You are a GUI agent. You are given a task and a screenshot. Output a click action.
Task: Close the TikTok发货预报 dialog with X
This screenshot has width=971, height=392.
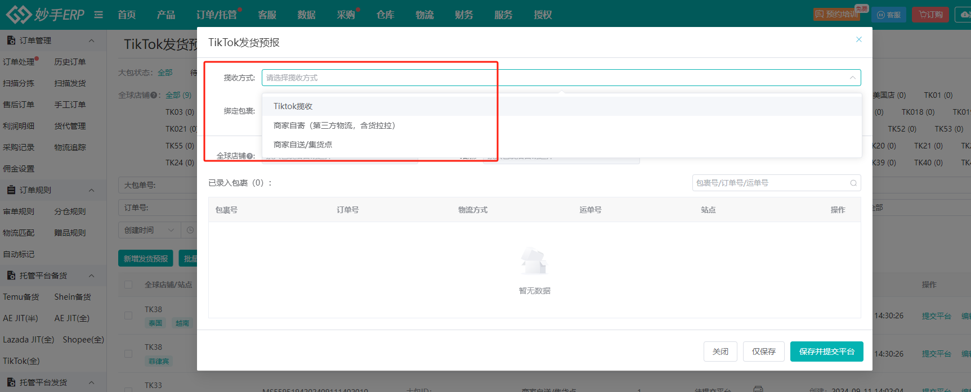pos(859,39)
